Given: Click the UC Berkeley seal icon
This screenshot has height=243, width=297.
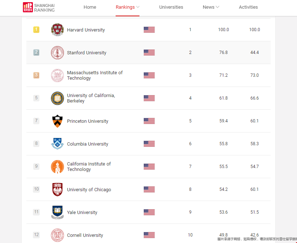Looking at the screenshot, I should click(x=57, y=98).
